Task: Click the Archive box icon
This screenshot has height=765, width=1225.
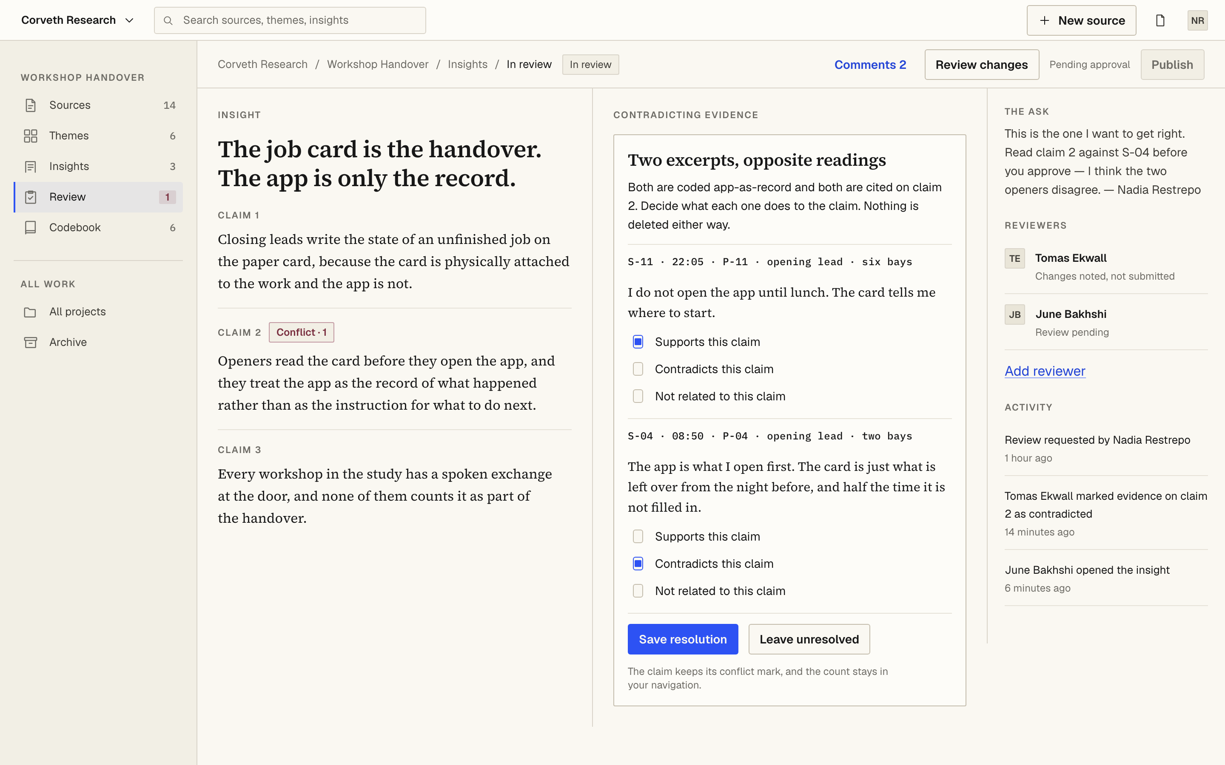Action: 30,343
